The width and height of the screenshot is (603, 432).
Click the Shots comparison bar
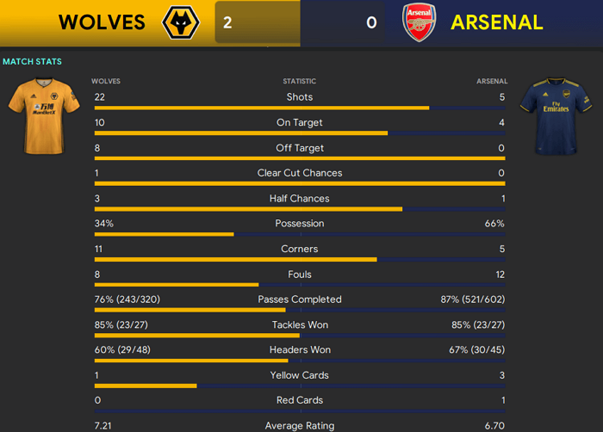tap(300, 108)
